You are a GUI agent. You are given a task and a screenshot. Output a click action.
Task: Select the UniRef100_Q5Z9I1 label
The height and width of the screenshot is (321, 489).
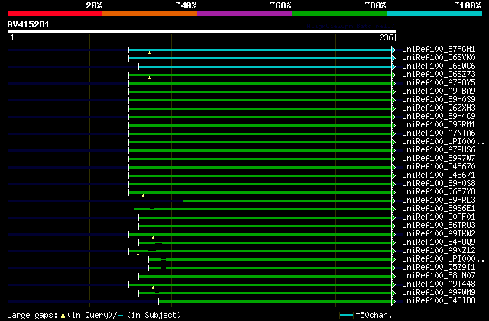coord(439,267)
